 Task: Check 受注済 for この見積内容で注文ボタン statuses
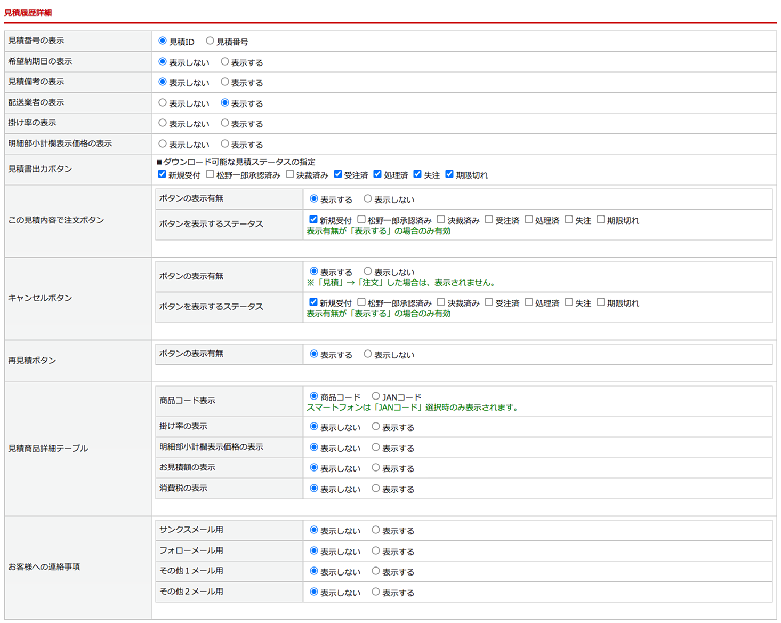(489, 220)
